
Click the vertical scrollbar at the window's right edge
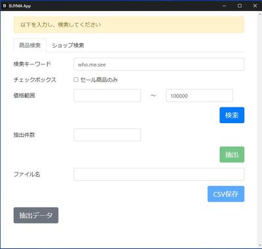[x=259, y=130]
